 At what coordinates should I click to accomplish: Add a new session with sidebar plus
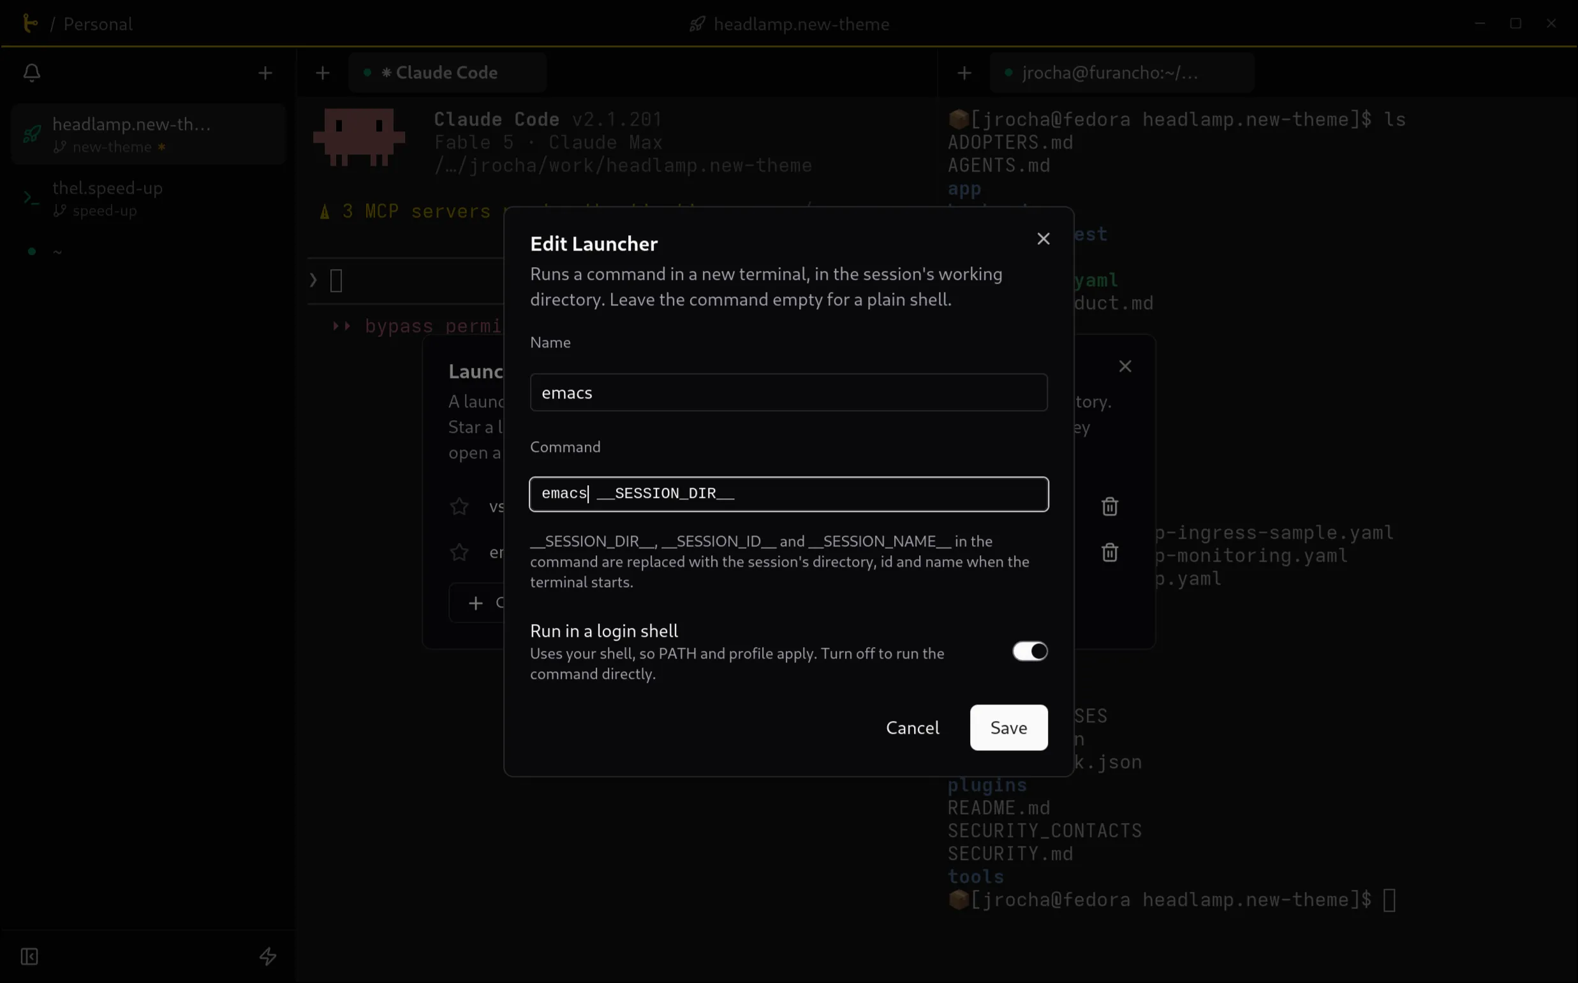265,73
